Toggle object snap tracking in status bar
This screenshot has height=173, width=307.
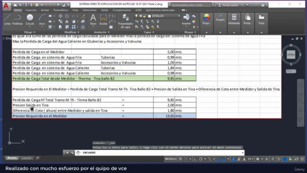tap(219, 159)
